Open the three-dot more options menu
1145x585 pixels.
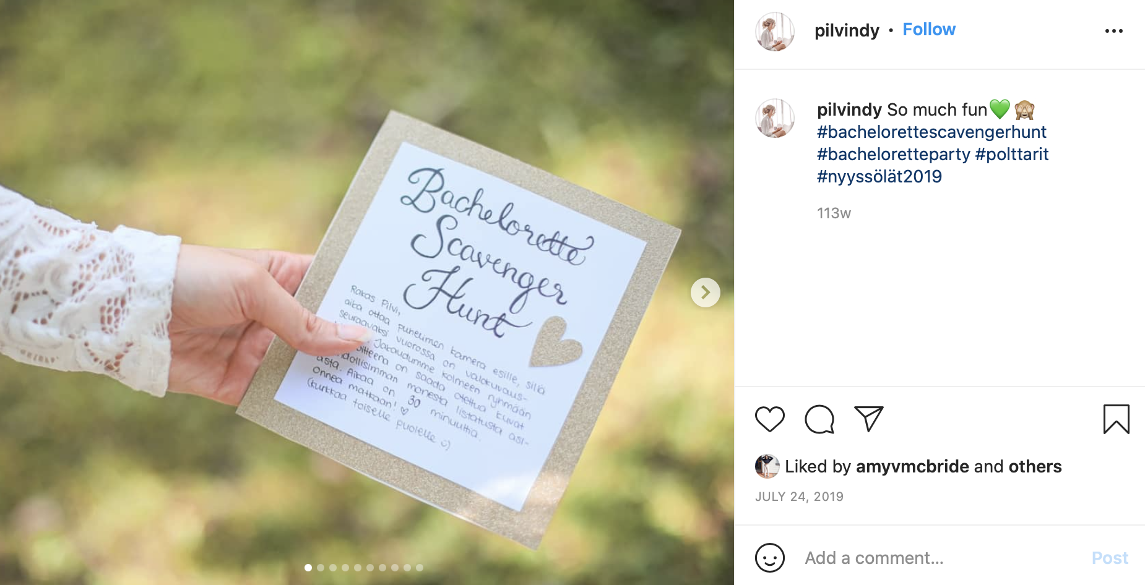pyautogui.click(x=1114, y=31)
